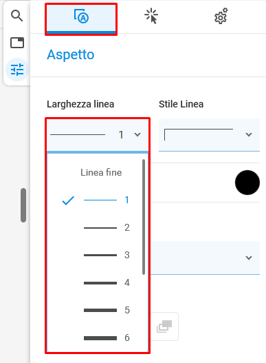Set line width to 4
This screenshot has height=363, width=266.
tap(98, 282)
